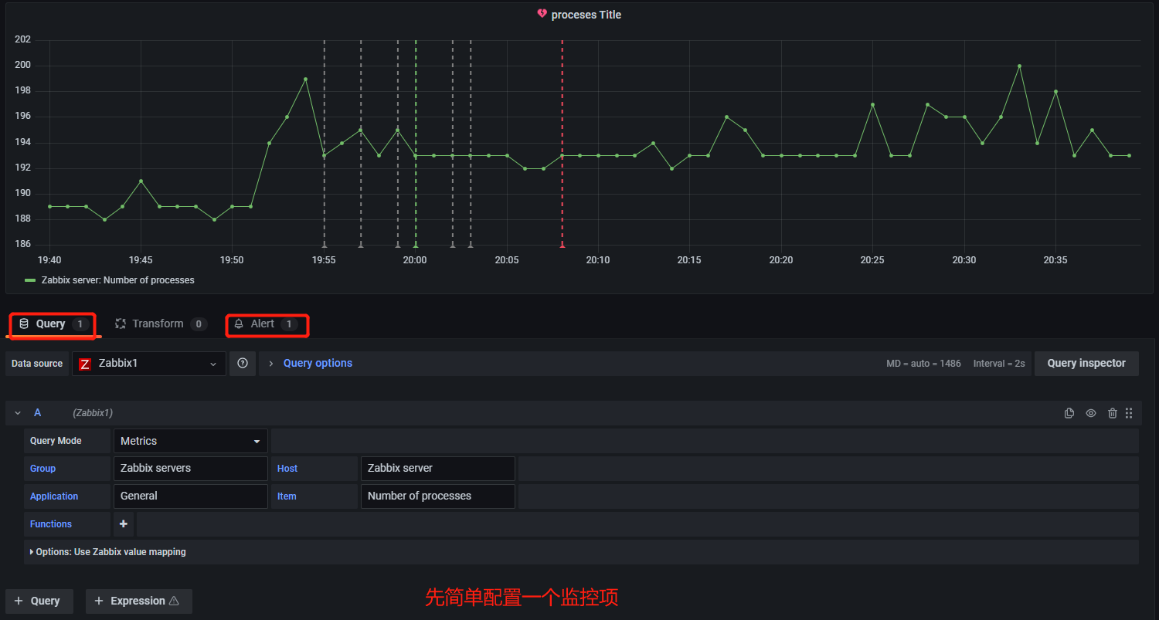
Task: Click the Host field Zabbix server
Action: tap(438, 469)
